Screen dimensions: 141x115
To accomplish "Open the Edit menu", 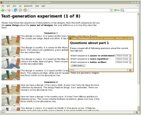I will pos(8,6).
